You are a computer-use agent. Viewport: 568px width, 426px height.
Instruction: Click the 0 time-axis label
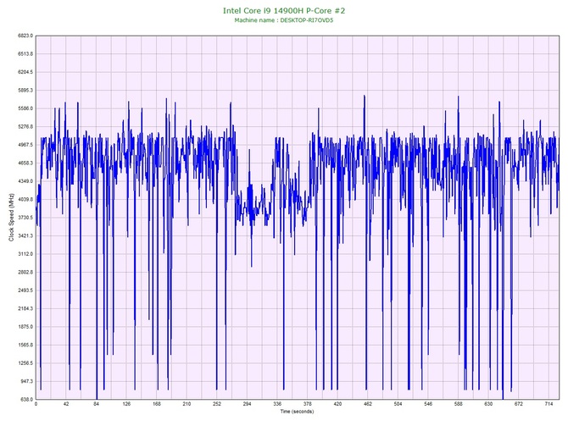pyautogui.click(x=36, y=404)
